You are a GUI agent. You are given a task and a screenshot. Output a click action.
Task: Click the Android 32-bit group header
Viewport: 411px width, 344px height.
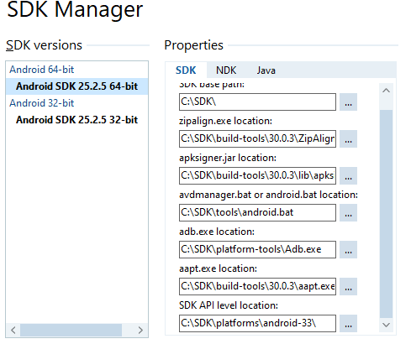point(41,103)
